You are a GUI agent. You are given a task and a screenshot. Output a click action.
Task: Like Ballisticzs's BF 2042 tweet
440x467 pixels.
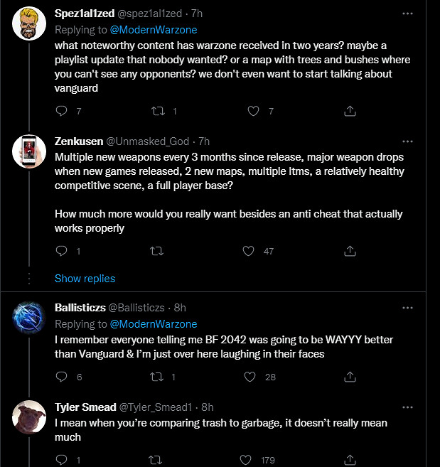[x=248, y=377]
